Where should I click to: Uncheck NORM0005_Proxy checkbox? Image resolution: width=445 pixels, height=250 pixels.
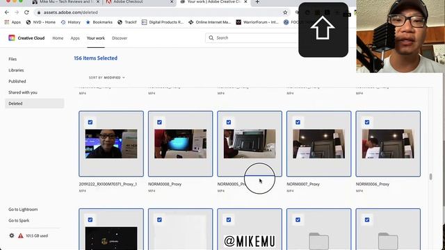(x=229, y=122)
